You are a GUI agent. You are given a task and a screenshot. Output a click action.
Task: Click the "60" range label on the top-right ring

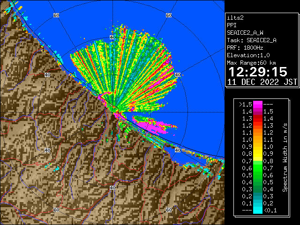pyautogui.click(x=169, y=15)
